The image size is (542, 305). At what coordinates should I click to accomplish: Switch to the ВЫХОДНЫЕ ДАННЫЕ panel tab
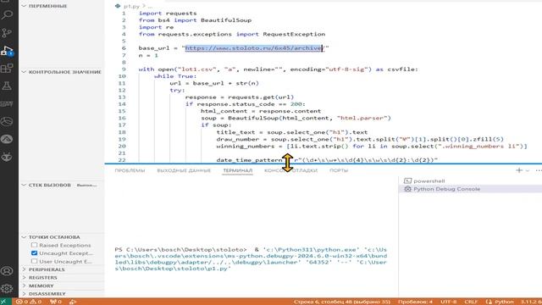184,170
